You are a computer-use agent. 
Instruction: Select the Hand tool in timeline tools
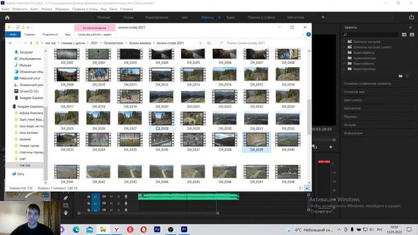65,213
